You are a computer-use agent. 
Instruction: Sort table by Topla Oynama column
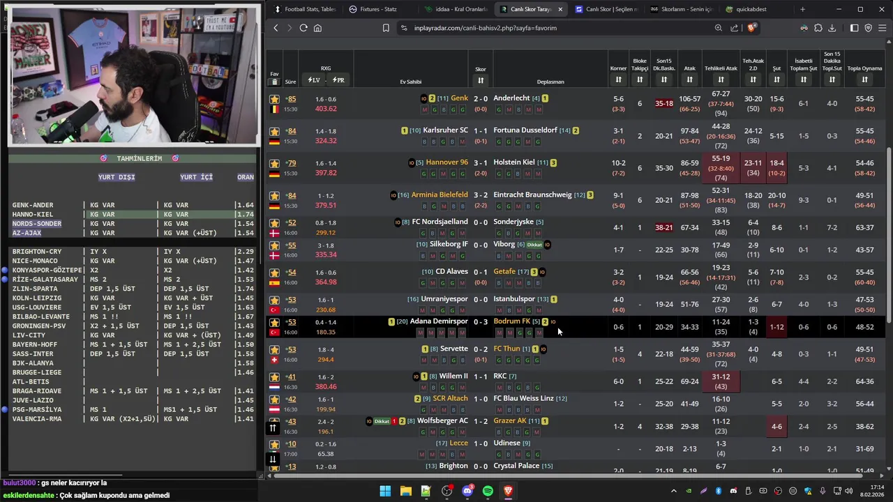[864, 79]
